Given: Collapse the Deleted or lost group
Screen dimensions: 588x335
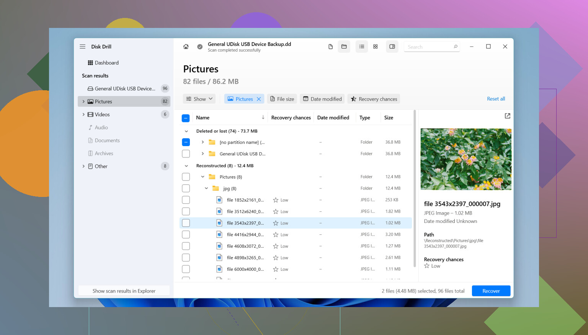Looking at the screenshot, I should click(x=186, y=131).
